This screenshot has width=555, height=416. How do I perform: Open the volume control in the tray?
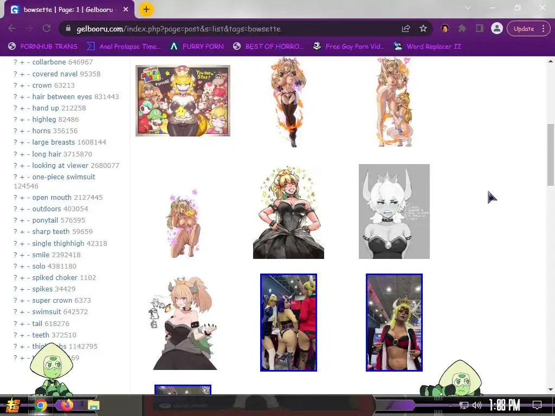coord(477,405)
